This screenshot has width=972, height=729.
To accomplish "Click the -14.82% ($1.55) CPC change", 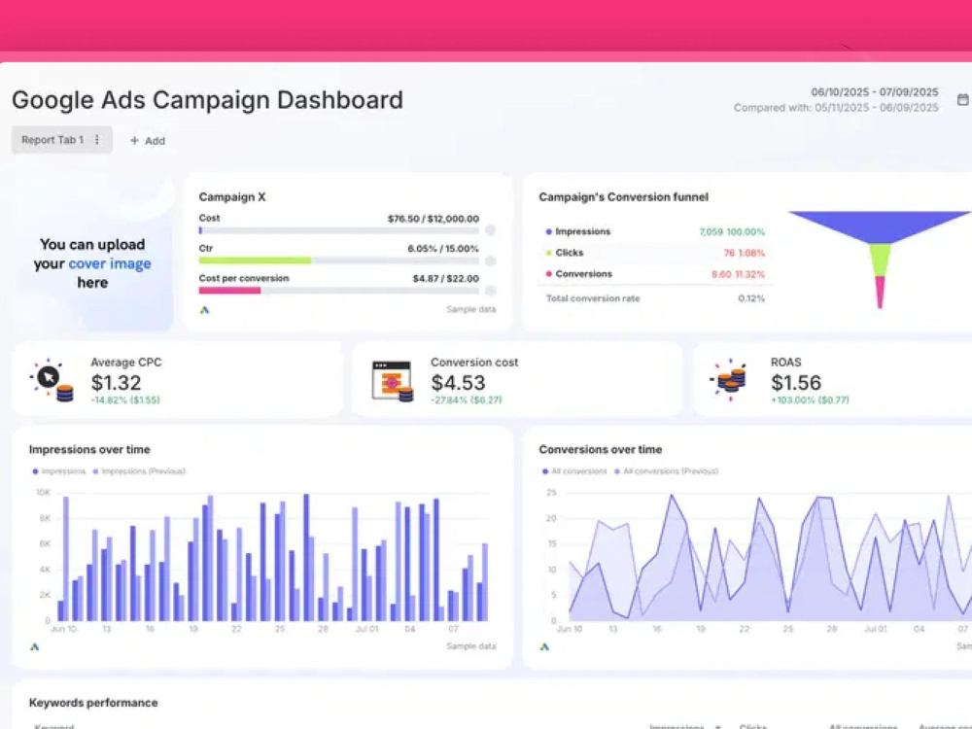I will point(125,400).
